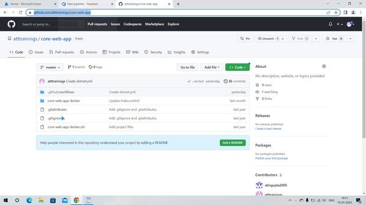The height and width of the screenshot is (205, 366).
Task: Bookmark page with star icon in address bar
Action: click(336, 13)
